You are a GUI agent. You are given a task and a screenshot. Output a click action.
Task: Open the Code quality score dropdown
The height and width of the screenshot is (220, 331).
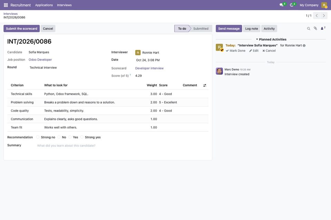pos(170,111)
